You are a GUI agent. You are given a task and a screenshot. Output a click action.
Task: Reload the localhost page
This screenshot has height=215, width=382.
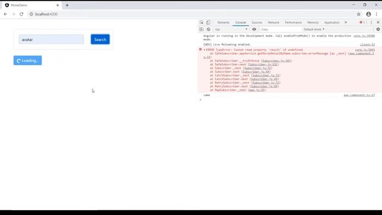(21, 14)
